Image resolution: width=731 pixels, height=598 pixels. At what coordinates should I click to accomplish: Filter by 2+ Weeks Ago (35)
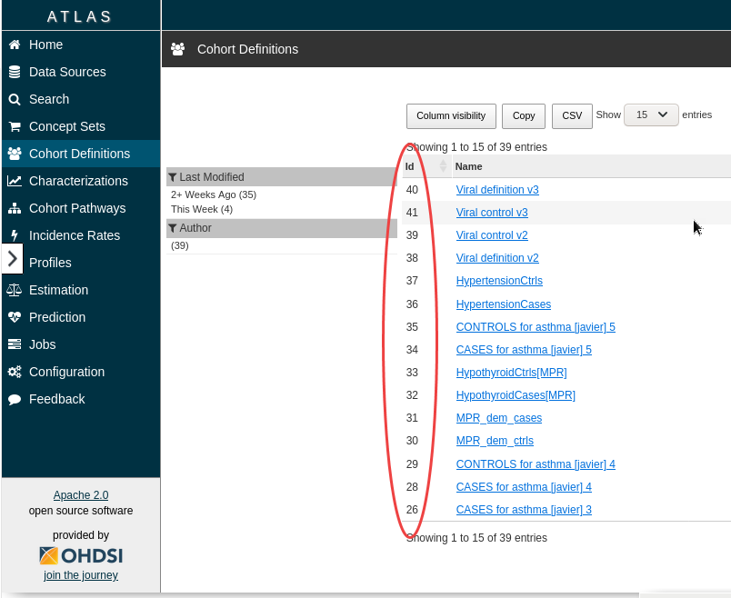tap(214, 194)
